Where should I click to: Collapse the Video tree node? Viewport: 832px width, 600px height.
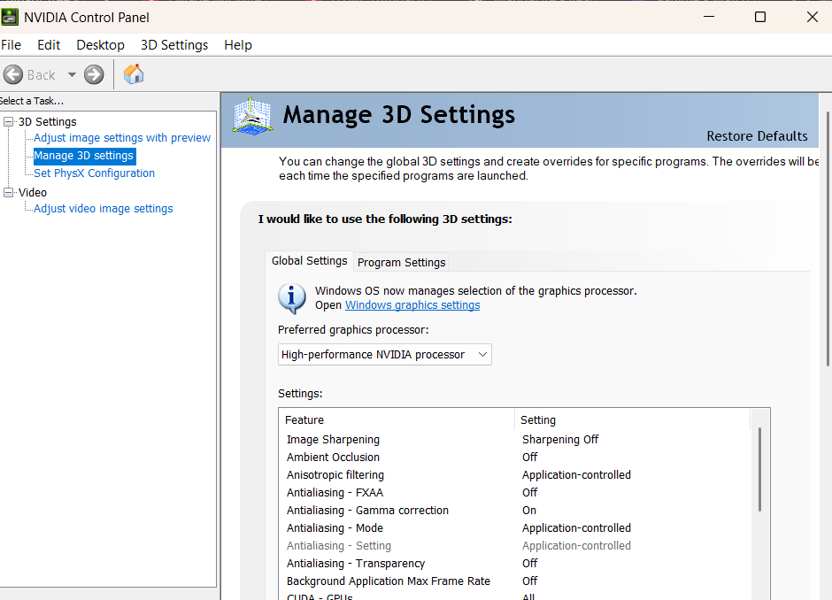click(9, 193)
